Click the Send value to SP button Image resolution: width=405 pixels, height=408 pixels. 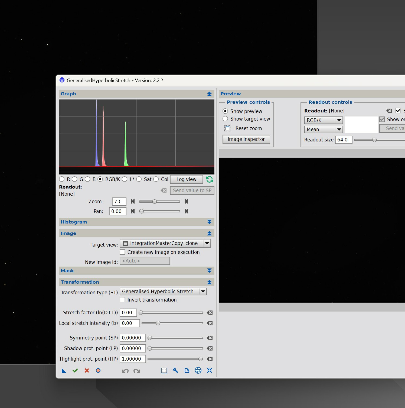pyautogui.click(x=192, y=190)
